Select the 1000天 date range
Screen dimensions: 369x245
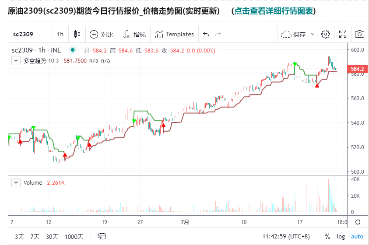pyautogui.click(x=74, y=237)
